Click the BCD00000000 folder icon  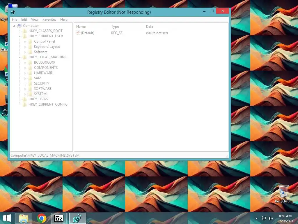coord(30,62)
